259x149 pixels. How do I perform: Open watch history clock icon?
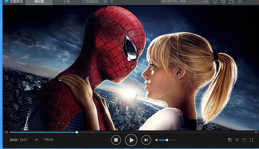click(216, 2)
